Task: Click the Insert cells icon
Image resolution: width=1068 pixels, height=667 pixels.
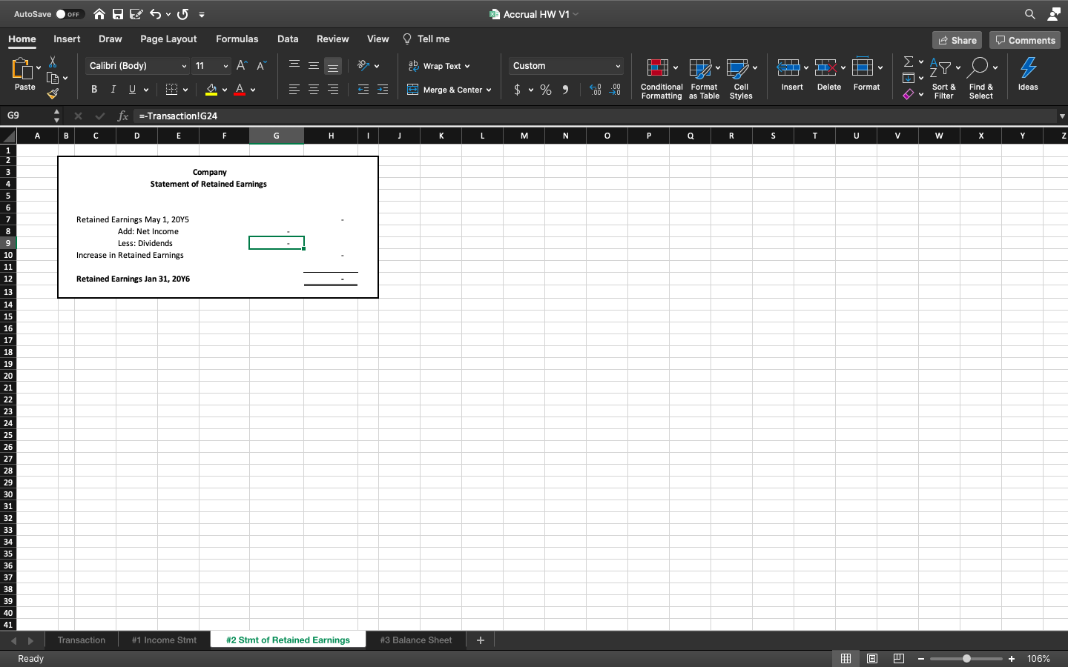Action: click(788, 68)
